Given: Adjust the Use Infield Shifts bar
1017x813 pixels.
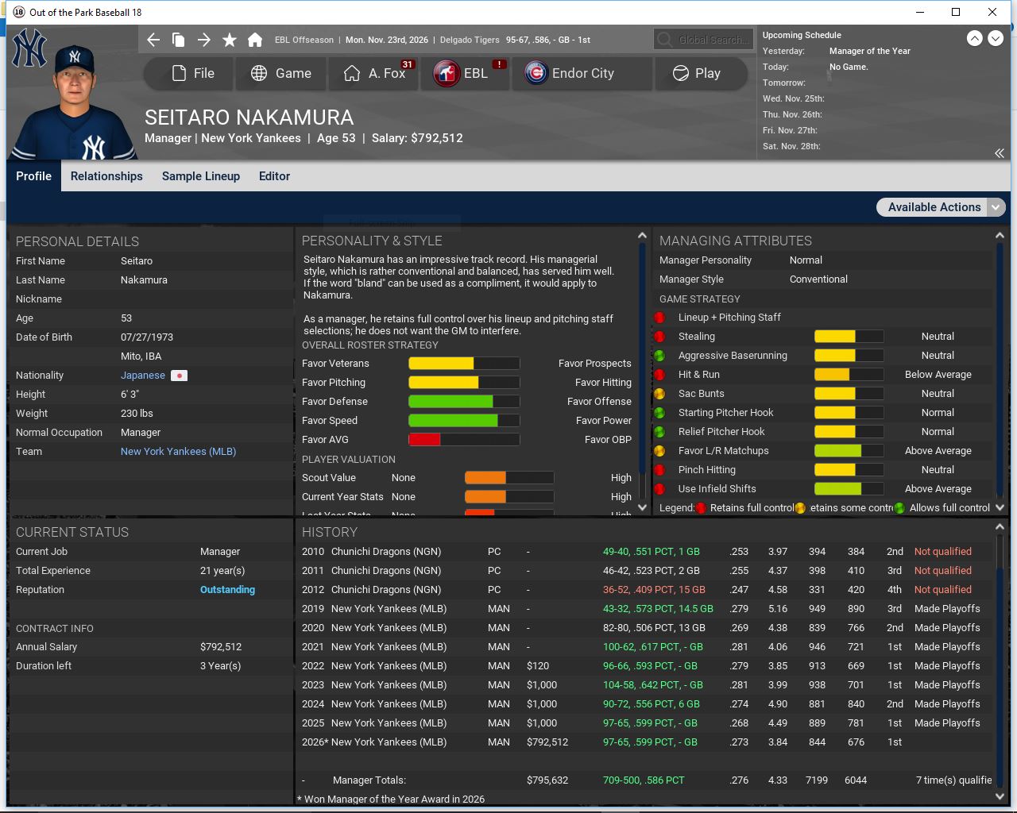Looking at the screenshot, I should [849, 489].
